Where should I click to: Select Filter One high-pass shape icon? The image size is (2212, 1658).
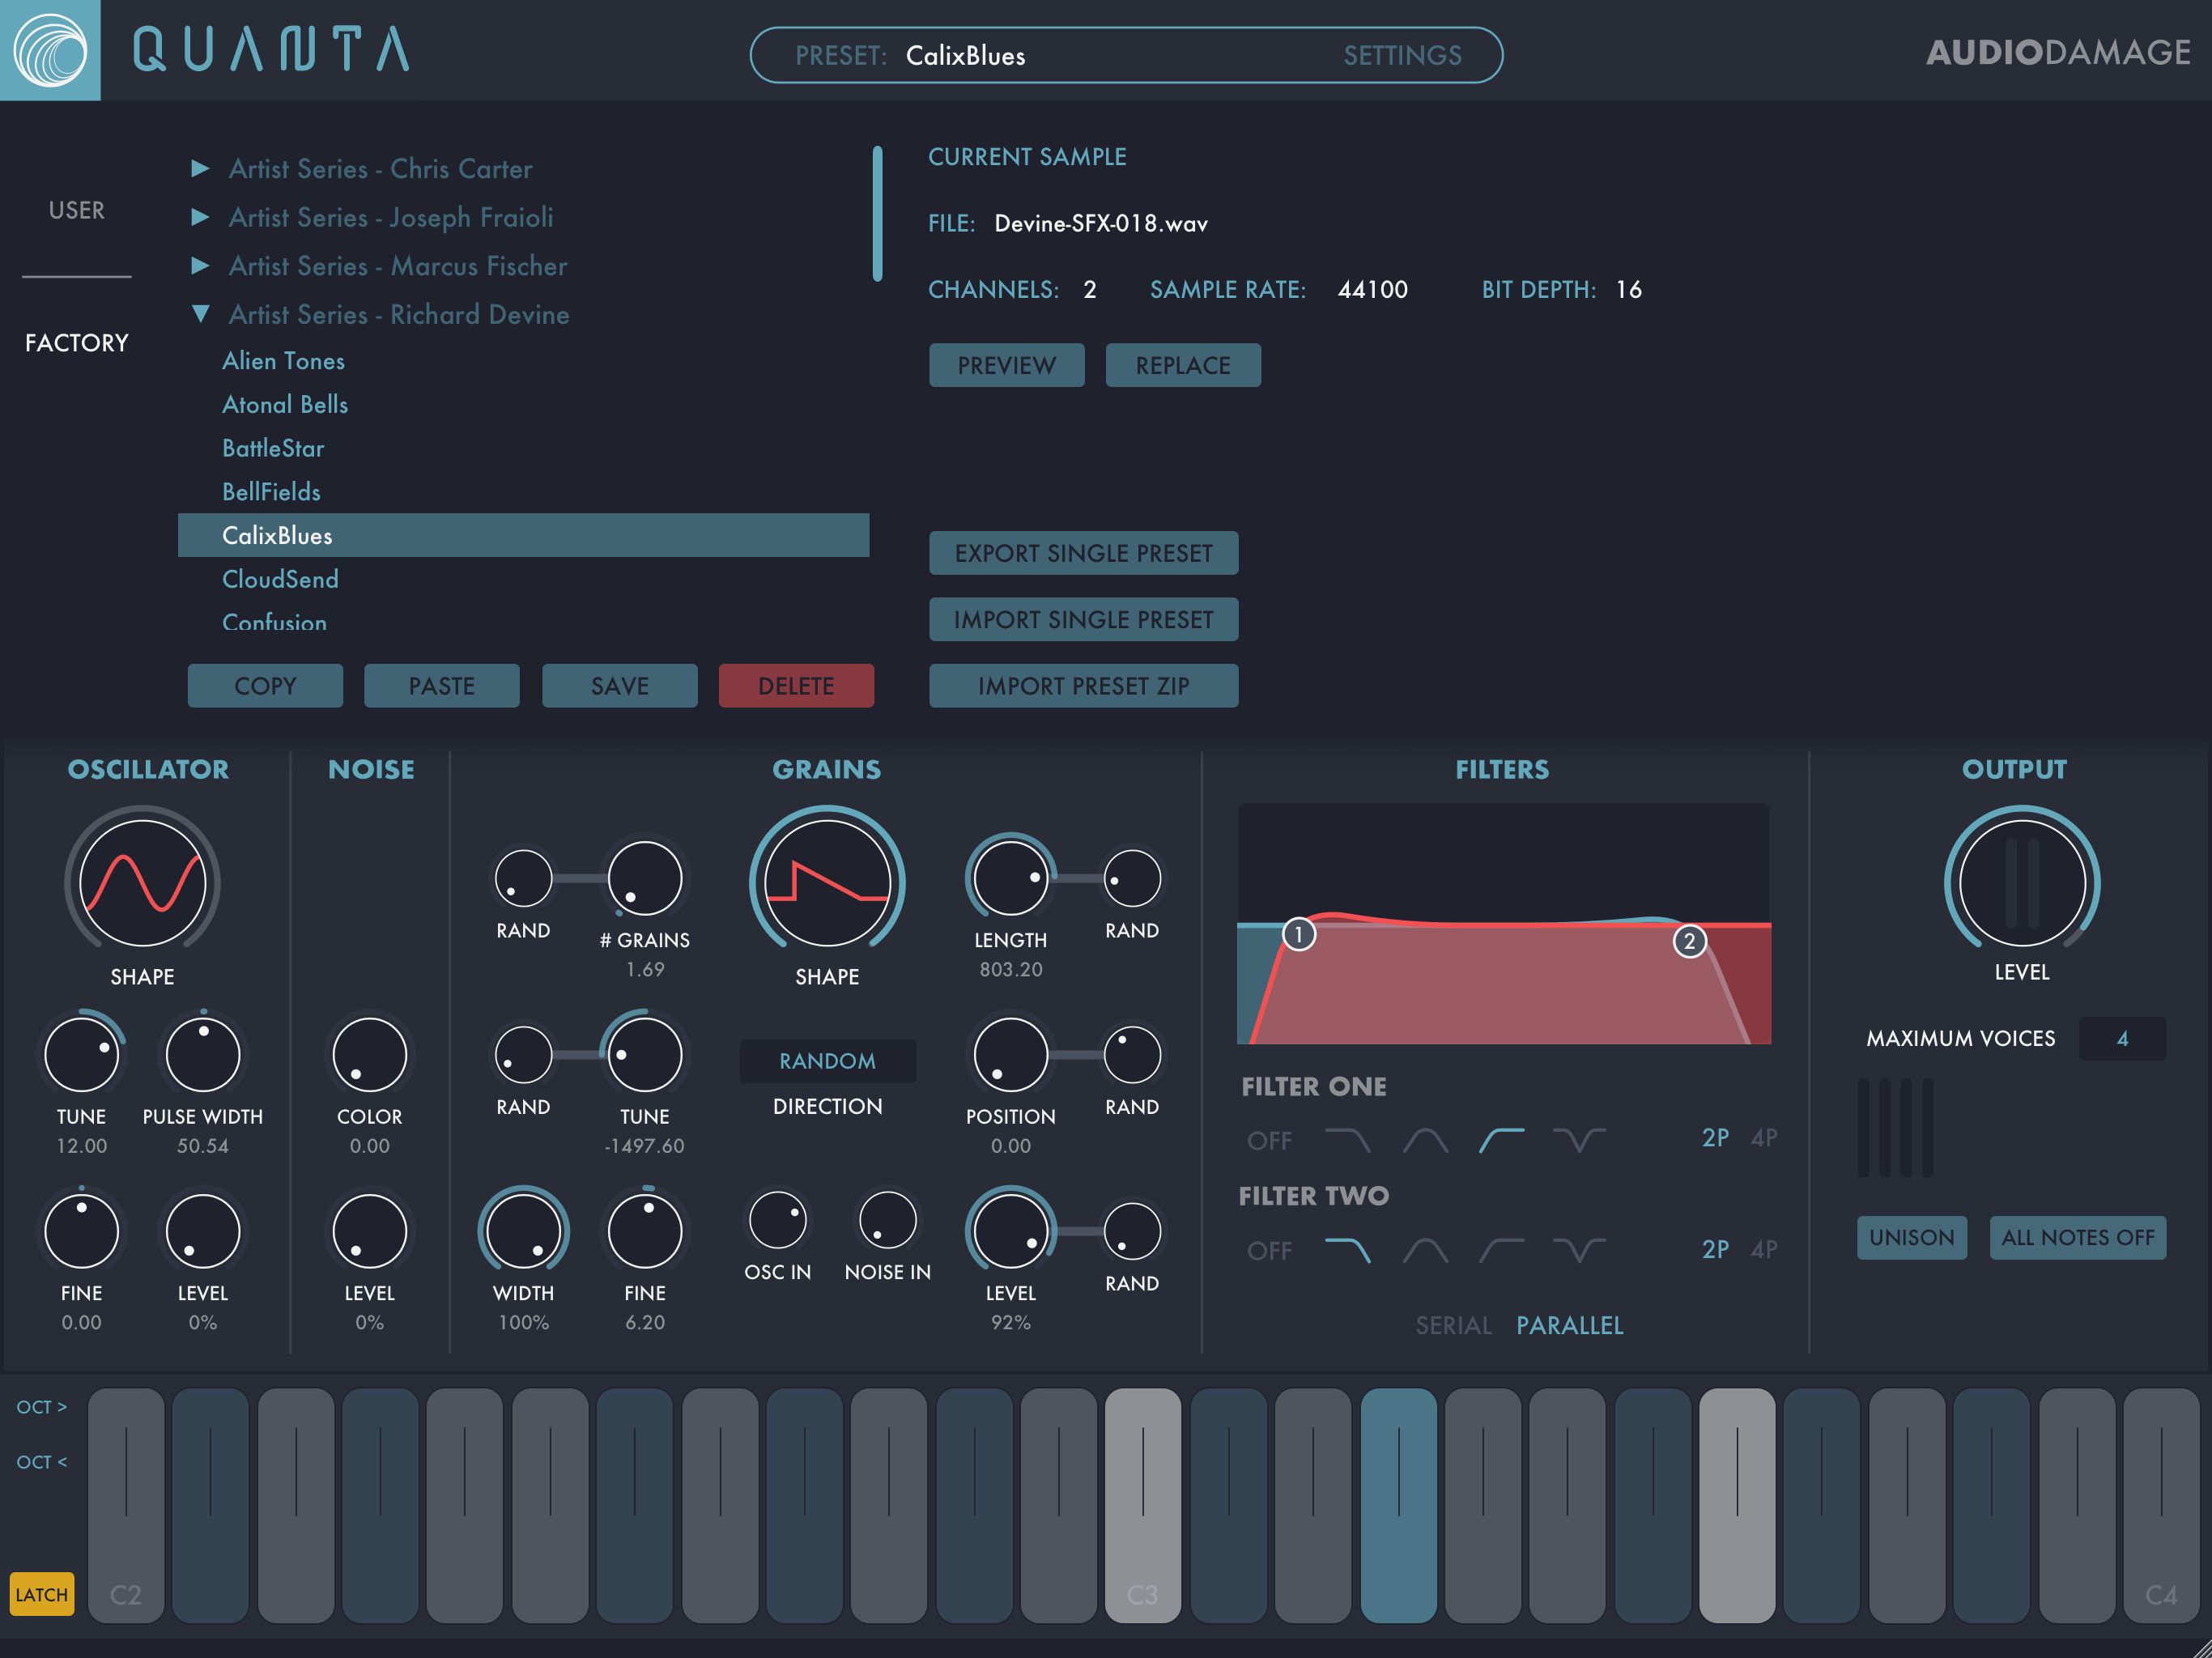1501,1139
